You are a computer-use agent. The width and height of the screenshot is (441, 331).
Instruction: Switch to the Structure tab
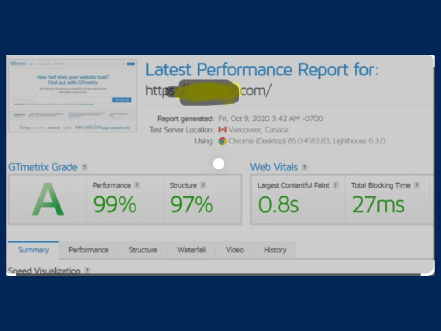[x=143, y=250]
